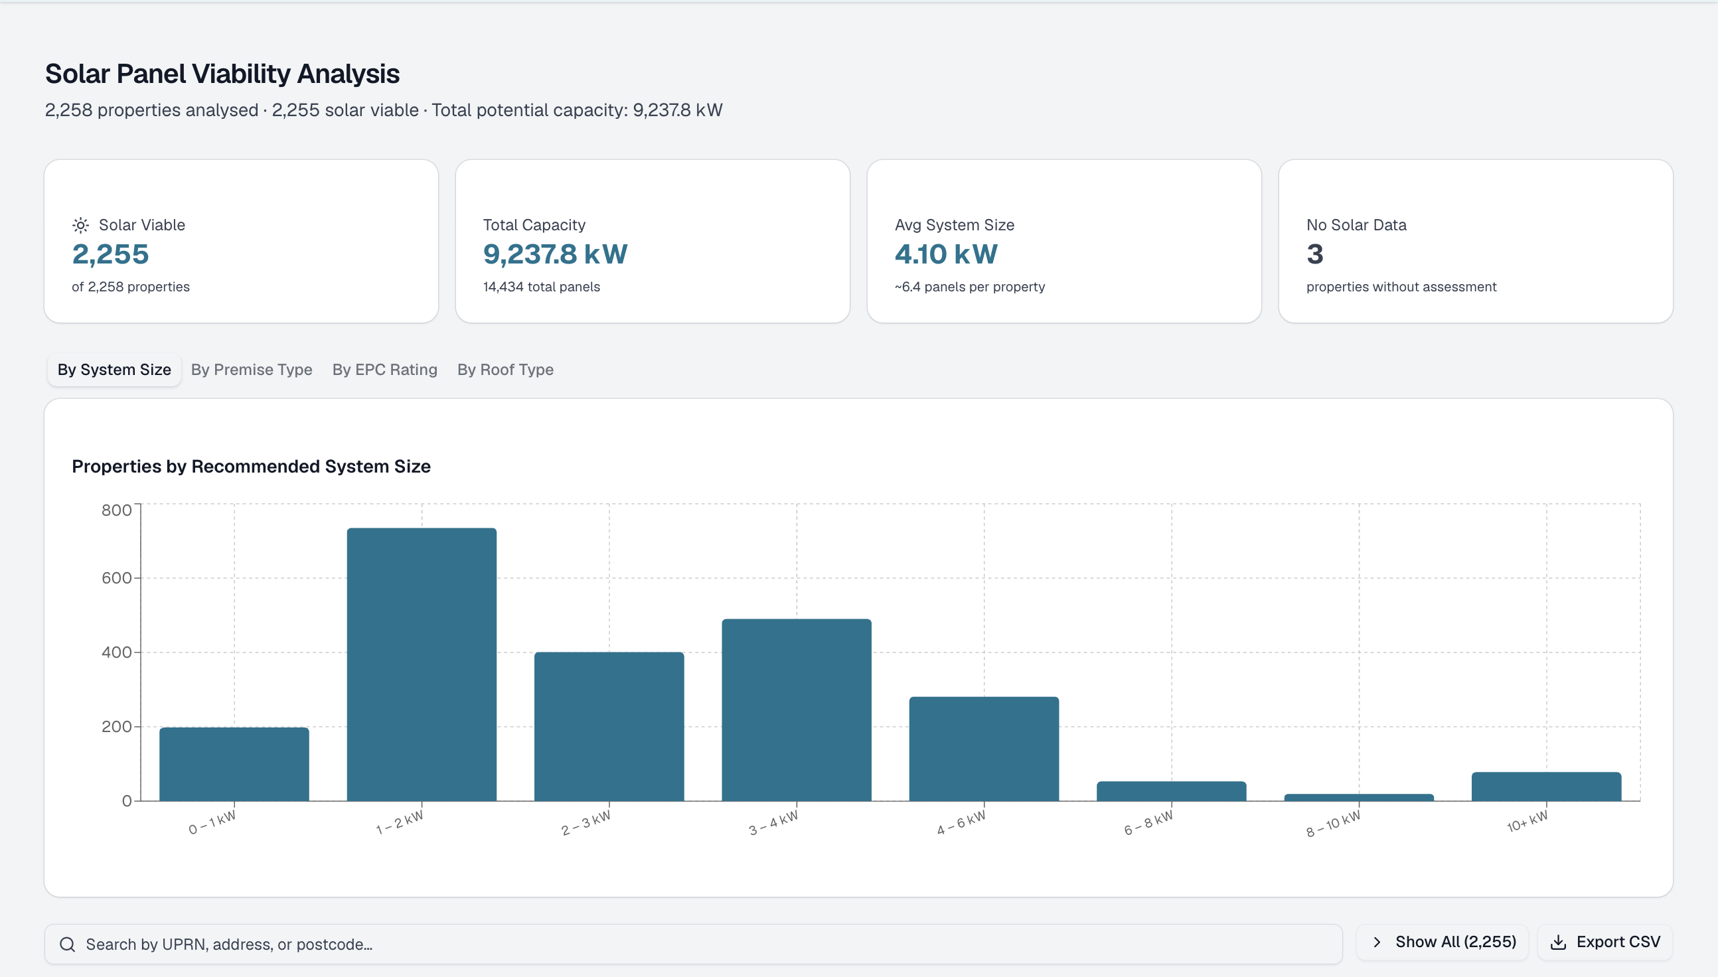Click the 6–8 kW chart bar

click(x=1172, y=791)
